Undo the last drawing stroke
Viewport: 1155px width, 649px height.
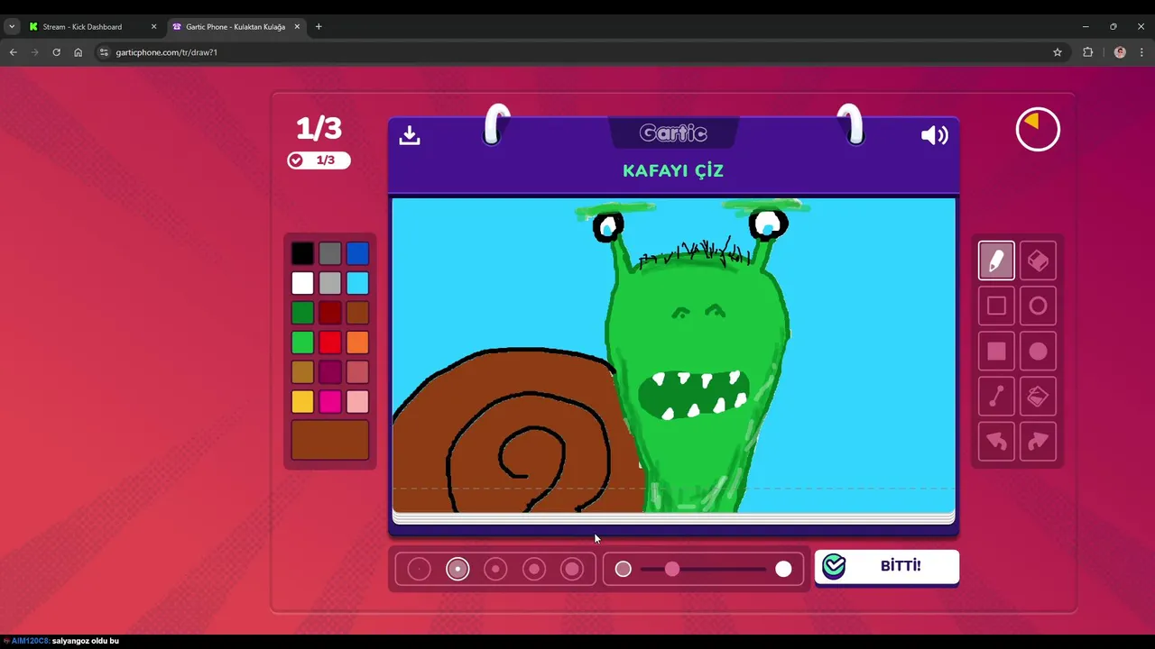point(996,442)
